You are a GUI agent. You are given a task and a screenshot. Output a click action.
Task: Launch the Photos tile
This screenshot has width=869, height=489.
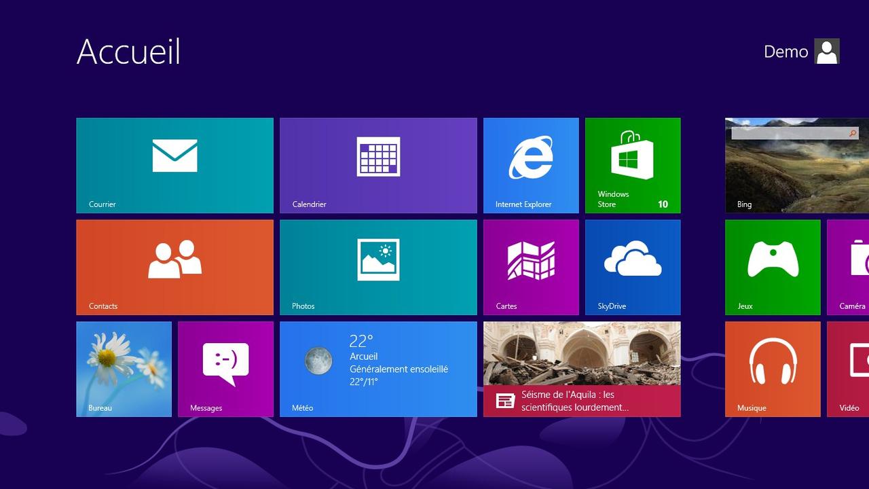click(378, 267)
